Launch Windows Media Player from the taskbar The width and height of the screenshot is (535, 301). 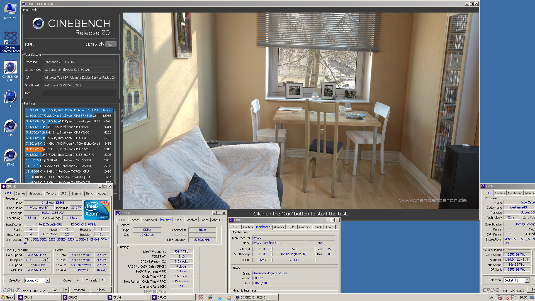click(x=229, y=297)
